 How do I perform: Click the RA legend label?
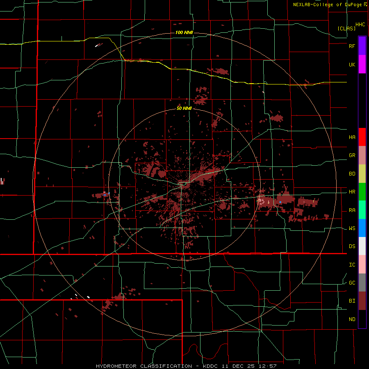(x=352, y=210)
